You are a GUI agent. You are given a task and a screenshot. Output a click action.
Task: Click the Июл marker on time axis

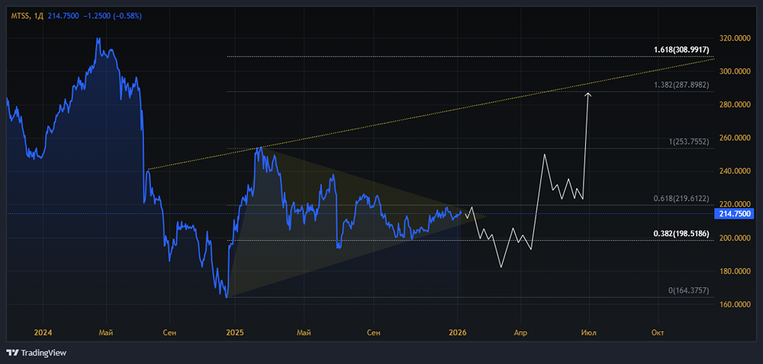click(589, 333)
